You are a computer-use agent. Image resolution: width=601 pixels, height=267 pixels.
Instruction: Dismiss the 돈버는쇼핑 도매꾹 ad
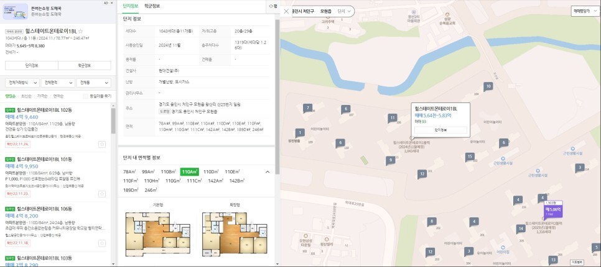point(111,3)
